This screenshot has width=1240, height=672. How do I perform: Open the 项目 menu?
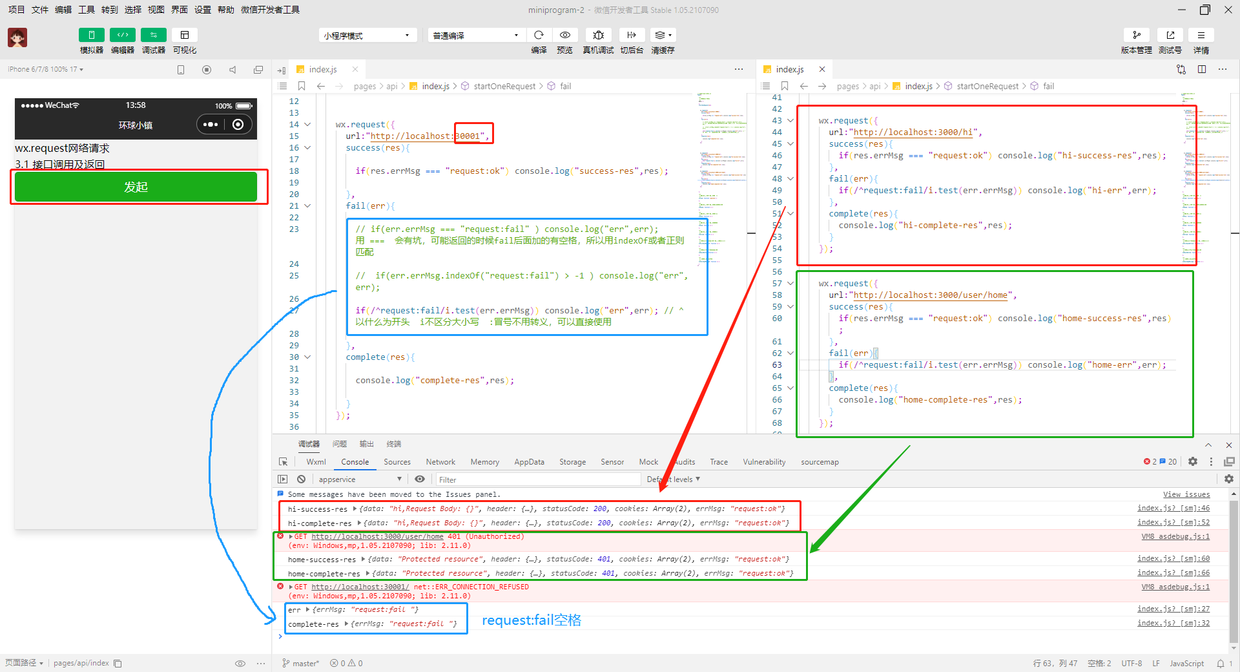(16, 10)
